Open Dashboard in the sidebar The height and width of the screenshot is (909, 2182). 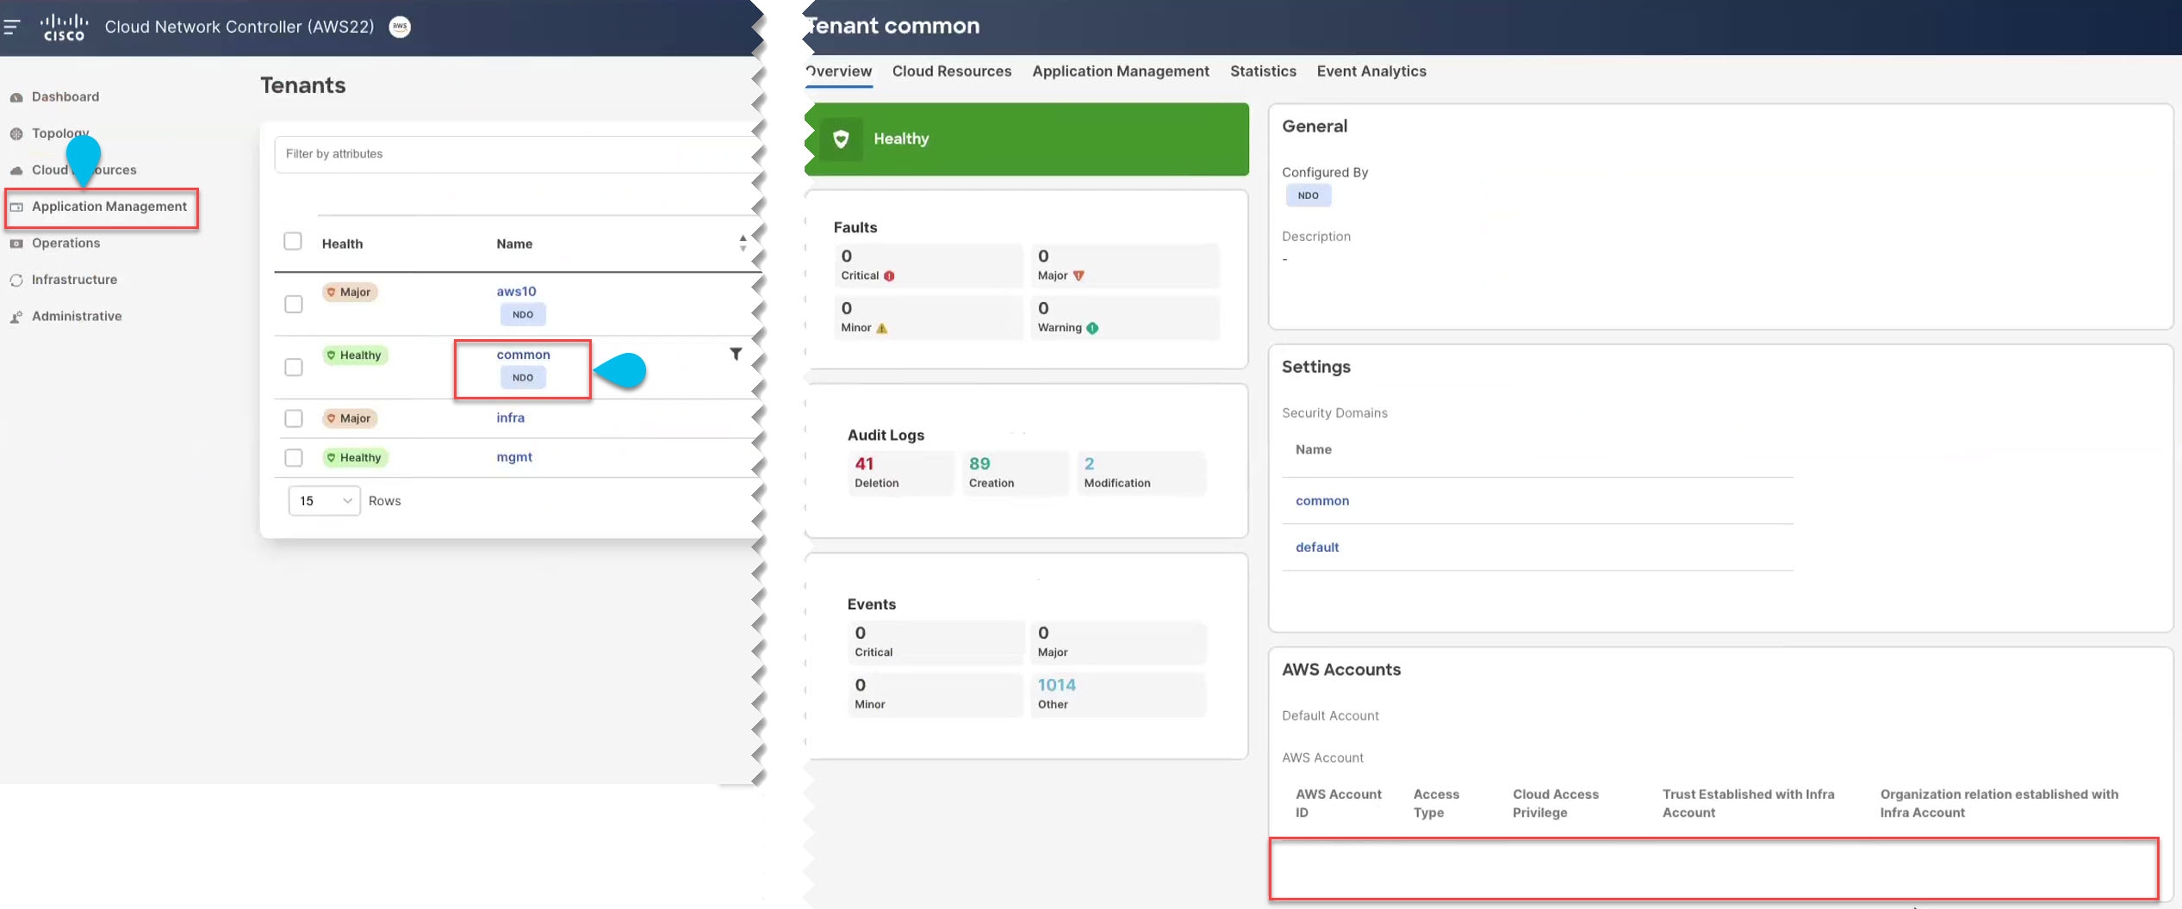coord(65,97)
